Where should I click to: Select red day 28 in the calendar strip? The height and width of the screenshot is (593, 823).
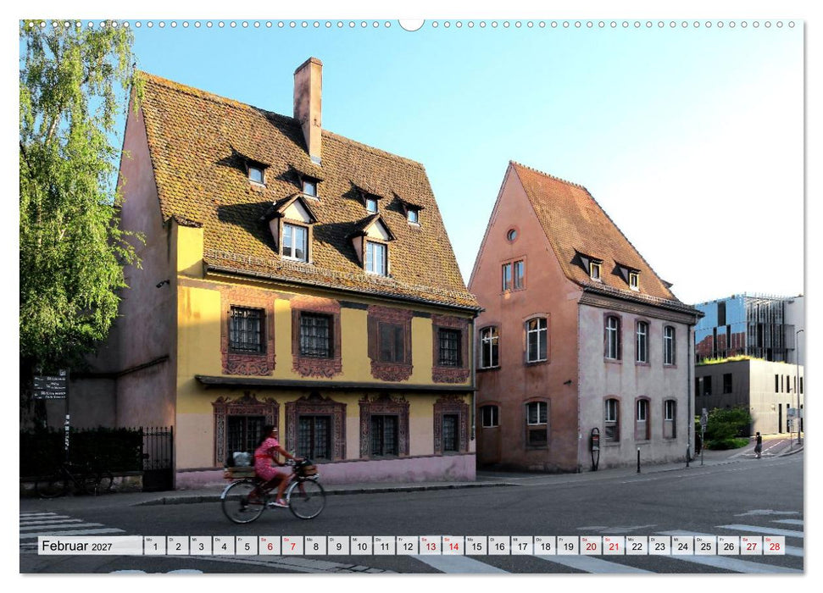[775, 546]
